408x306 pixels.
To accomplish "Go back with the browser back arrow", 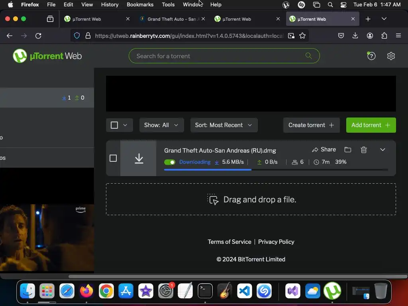I will (10, 35).
